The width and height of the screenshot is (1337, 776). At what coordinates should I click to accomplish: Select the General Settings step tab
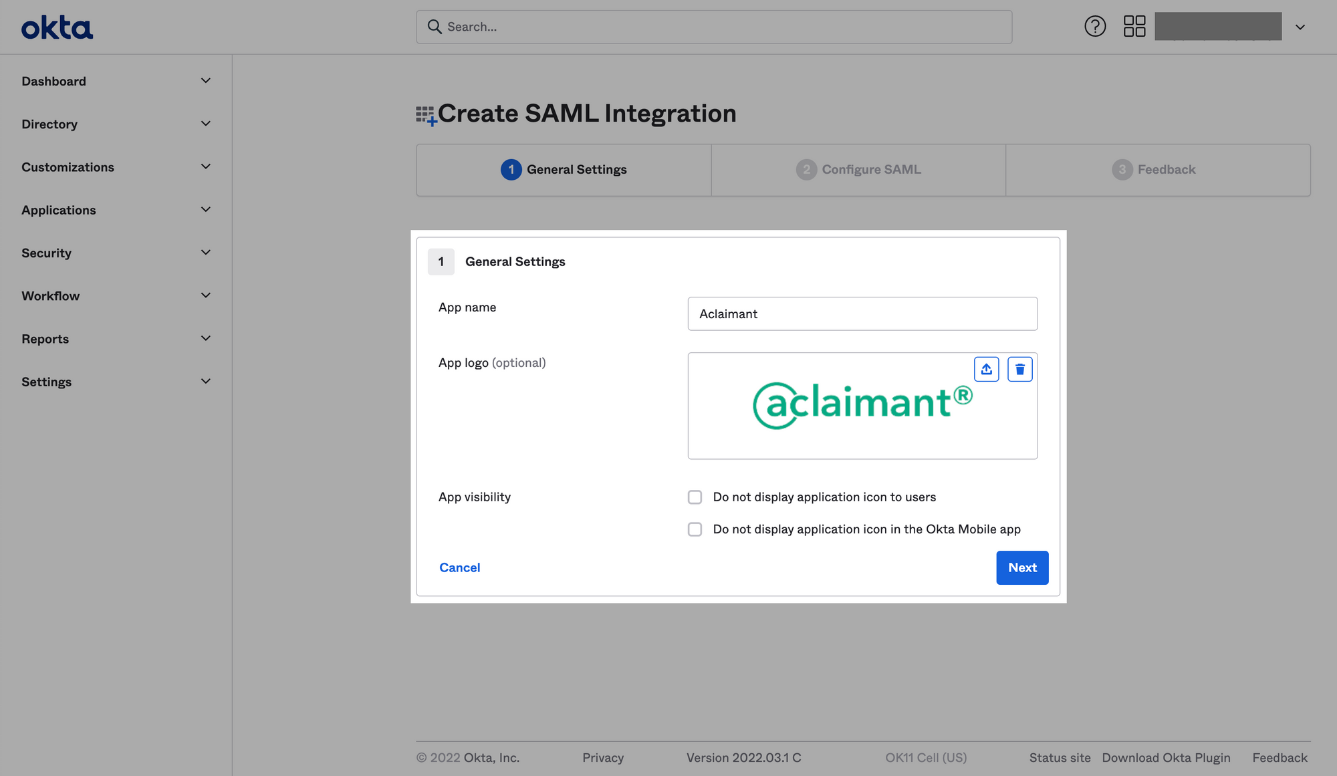(x=564, y=170)
